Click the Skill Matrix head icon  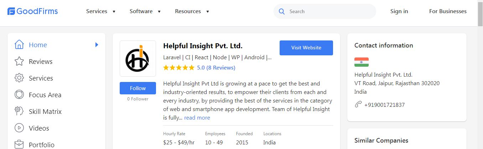point(19,111)
